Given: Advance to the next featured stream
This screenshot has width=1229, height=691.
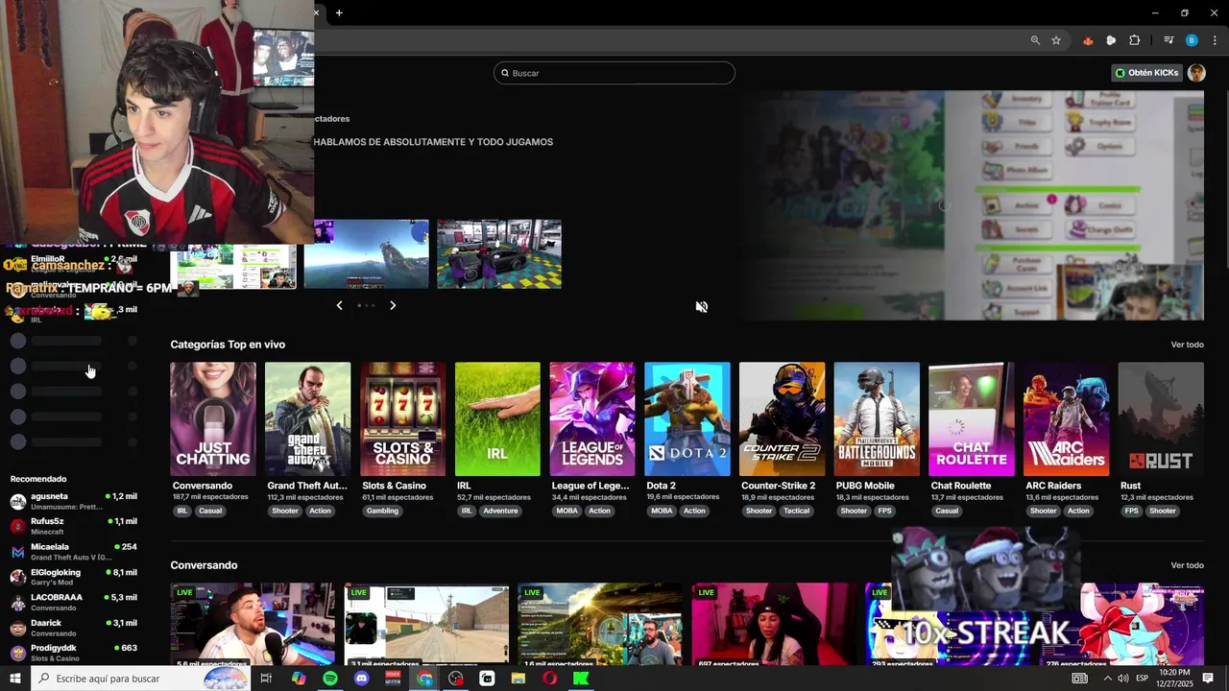Looking at the screenshot, I should click(393, 305).
